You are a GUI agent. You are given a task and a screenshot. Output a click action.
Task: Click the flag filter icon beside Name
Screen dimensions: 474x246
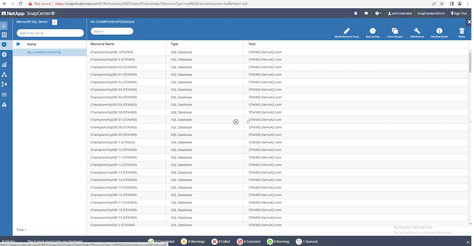click(18, 45)
